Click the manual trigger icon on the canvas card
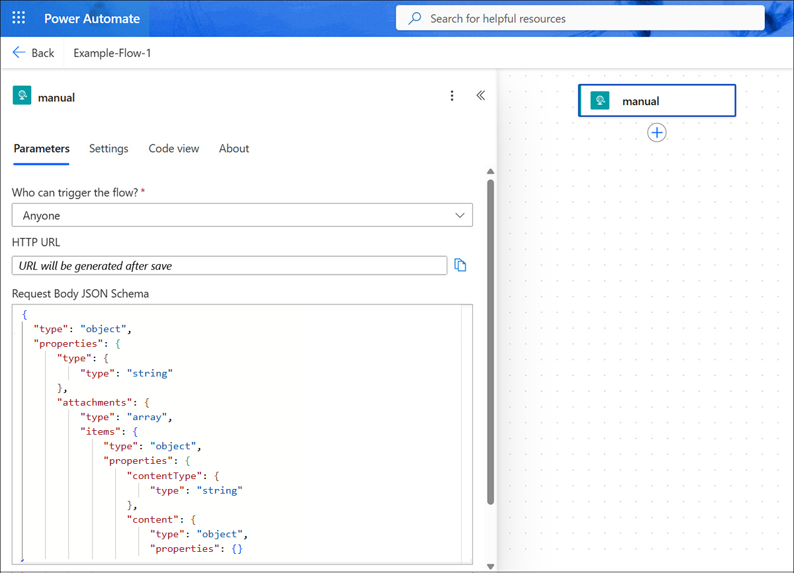 601,100
